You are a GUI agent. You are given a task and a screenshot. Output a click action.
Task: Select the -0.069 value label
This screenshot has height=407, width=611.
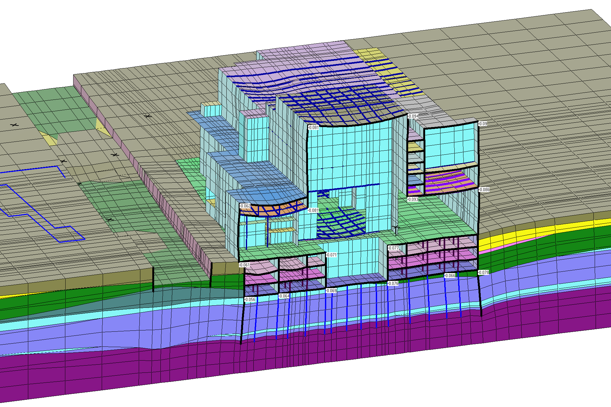pyautogui.click(x=331, y=291)
